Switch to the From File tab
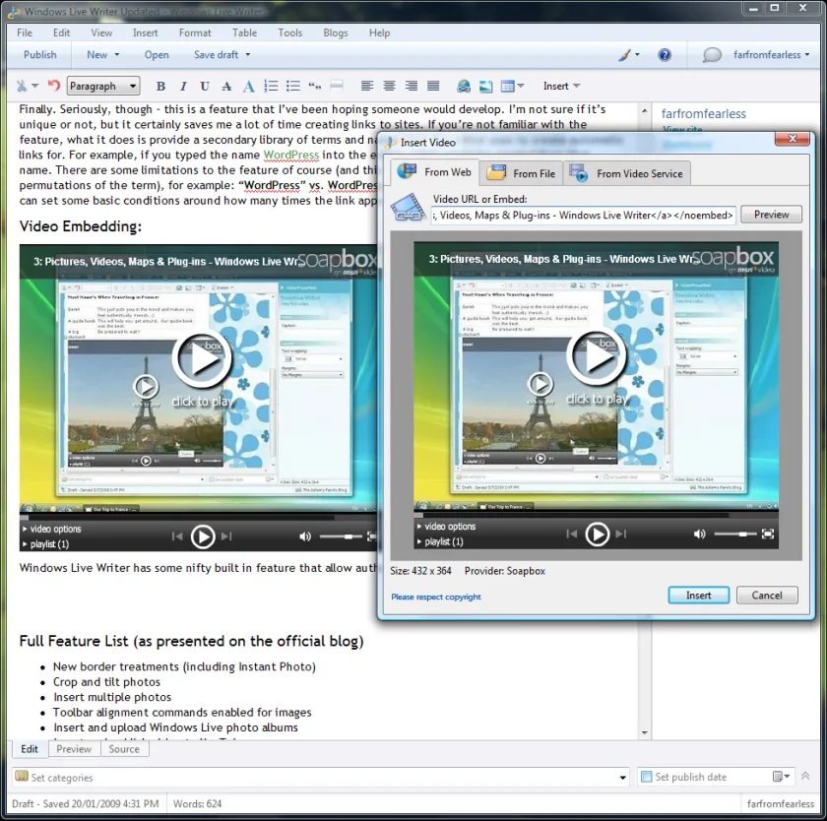Screen dimensions: 827x821 [x=521, y=173]
